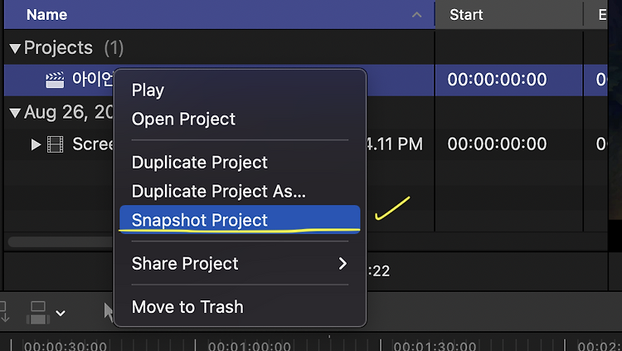The height and width of the screenshot is (351, 622).
Task: Expand the Screen recording clip triangle
Action: pos(36,144)
